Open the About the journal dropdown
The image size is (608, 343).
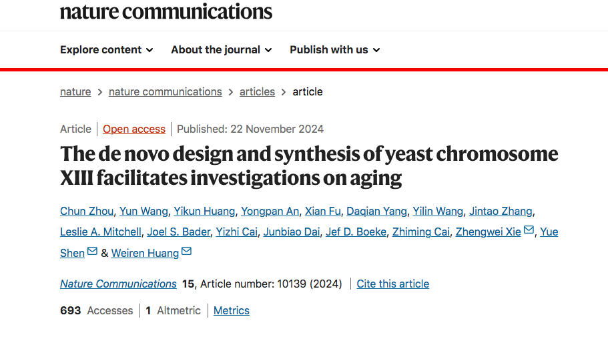222,50
